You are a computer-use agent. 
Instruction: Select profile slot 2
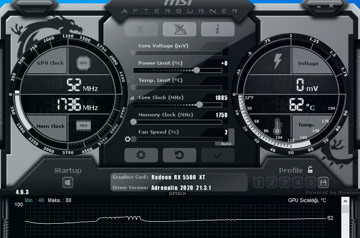[x=271, y=182]
